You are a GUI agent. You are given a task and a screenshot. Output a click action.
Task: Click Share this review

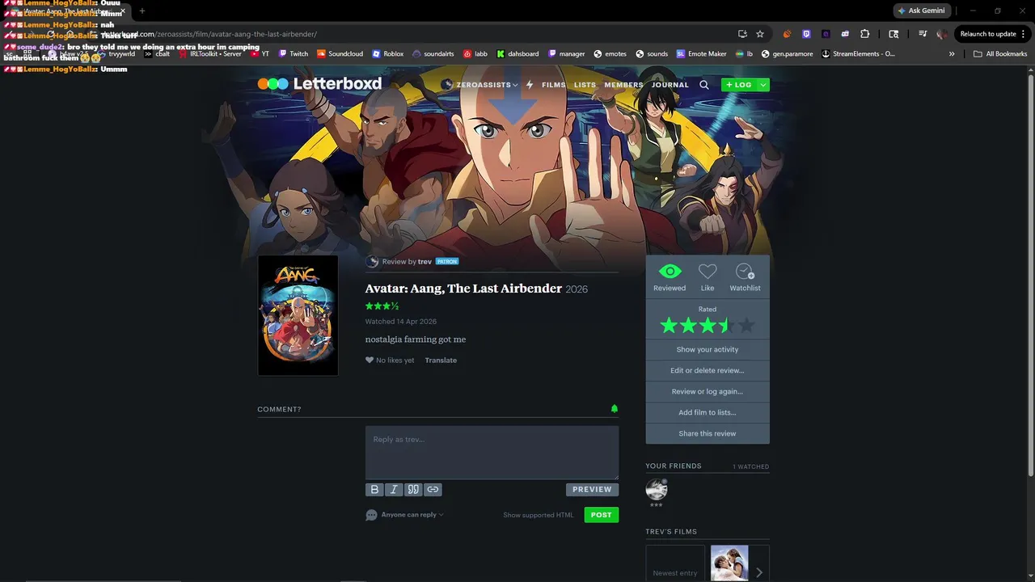pos(708,433)
